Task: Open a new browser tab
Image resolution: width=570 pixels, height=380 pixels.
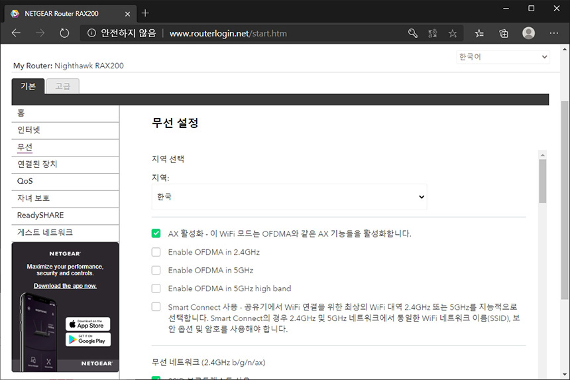Action: [145, 13]
